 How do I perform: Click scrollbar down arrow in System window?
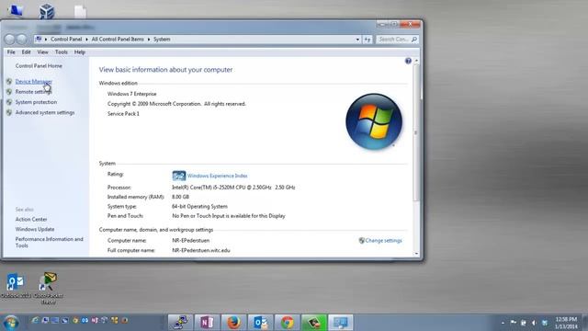tap(416, 254)
